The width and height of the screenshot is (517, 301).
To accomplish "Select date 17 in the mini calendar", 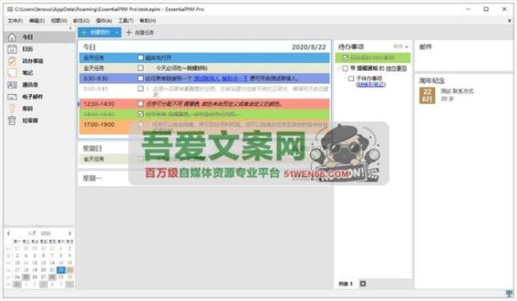I will pos(17,270).
